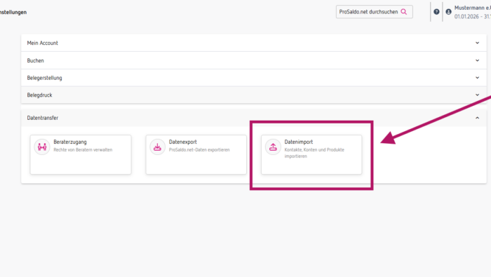Collapse the Datentransfer section chevron
The height and width of the screenshot is (277, 491).
pyautogui.click(x=477, y=118)
